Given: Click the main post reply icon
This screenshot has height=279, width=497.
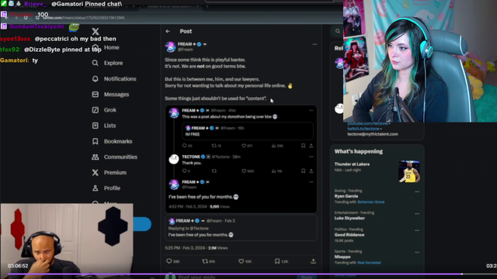Looking at the screenshot, I should [169, 261].
